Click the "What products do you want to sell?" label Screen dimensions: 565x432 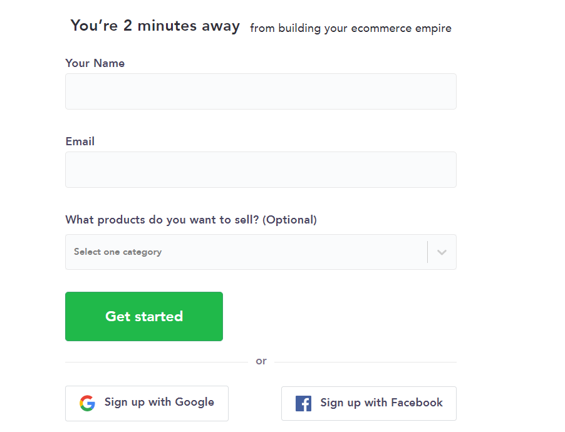(162, 220)
